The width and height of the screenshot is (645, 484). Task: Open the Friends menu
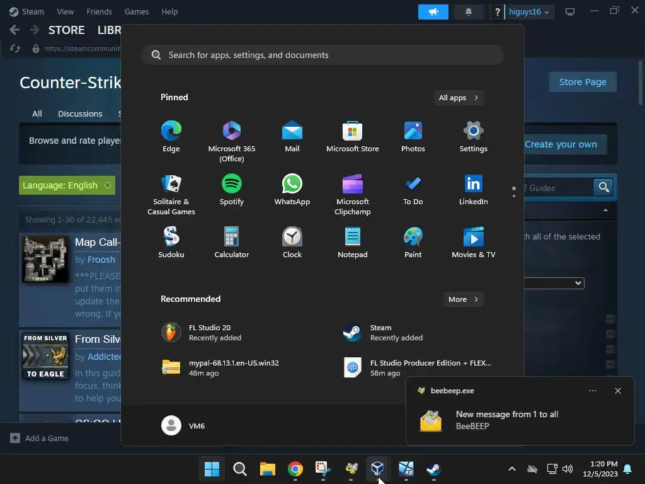[x=99, y=11]
